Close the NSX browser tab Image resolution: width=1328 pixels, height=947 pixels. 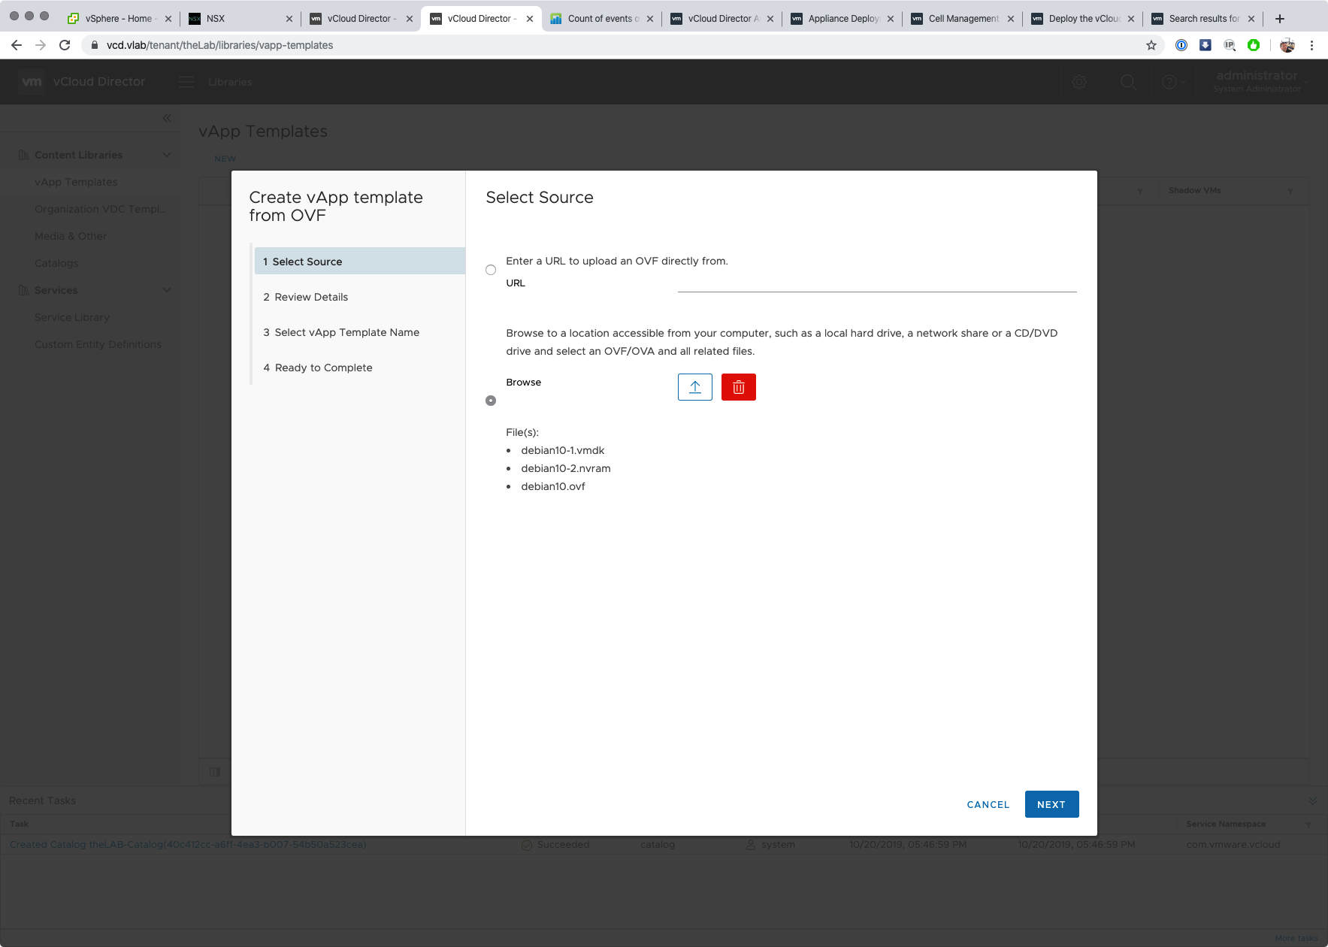[289, 19]
